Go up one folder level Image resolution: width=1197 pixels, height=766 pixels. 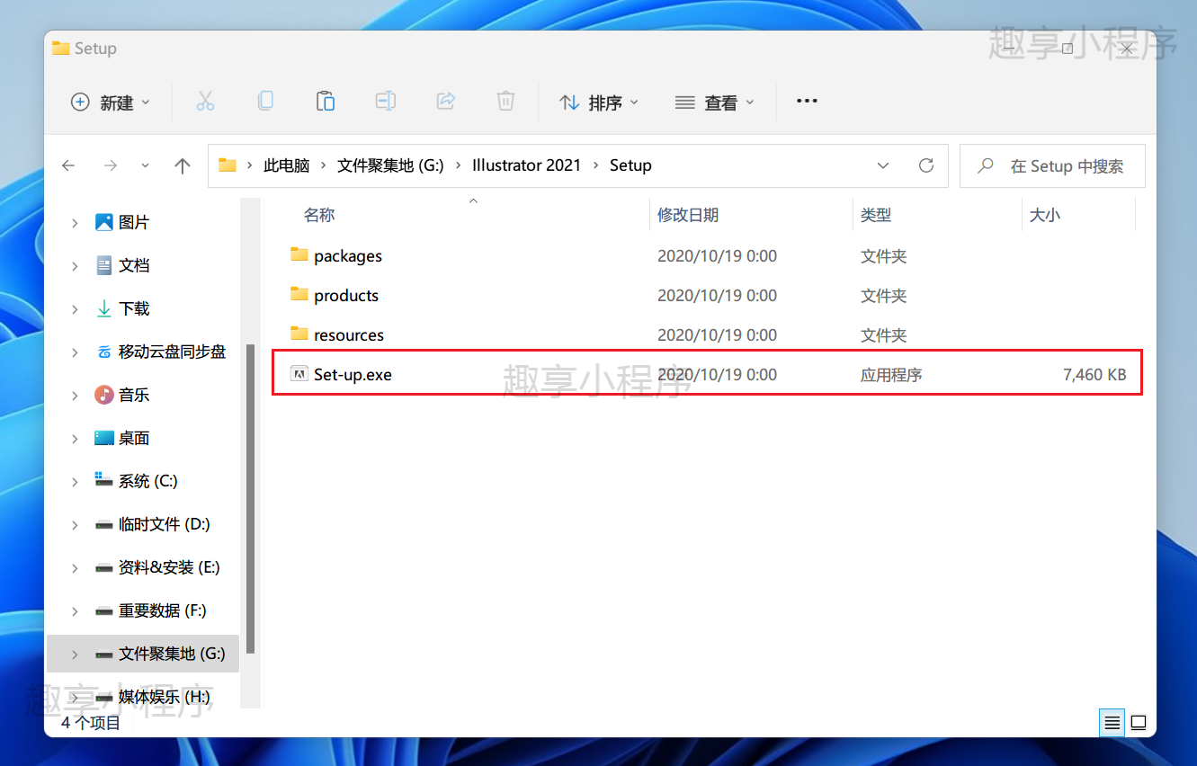(183, 165)
